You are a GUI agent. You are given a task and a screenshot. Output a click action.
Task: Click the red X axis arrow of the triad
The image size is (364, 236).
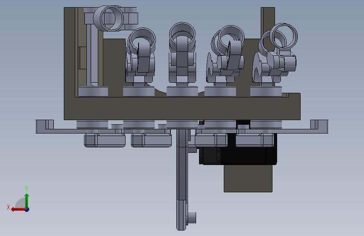coord(18,210)
